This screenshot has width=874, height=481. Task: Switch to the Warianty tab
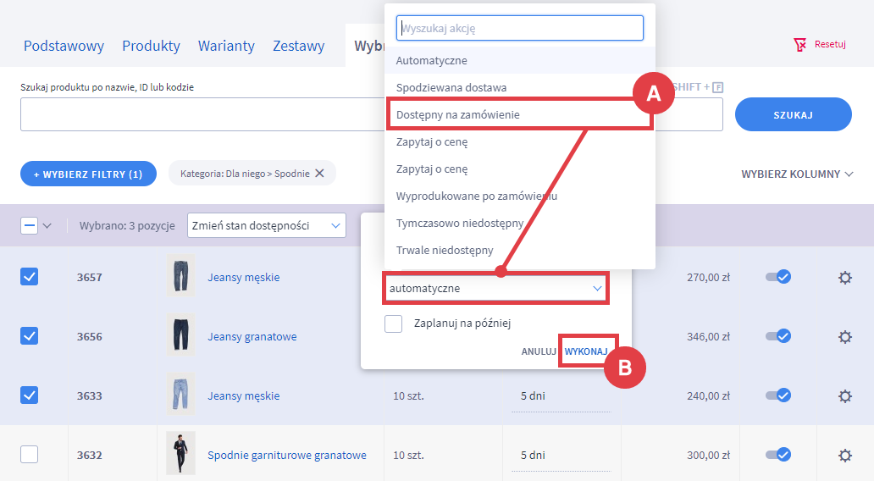tap(226, 46)
